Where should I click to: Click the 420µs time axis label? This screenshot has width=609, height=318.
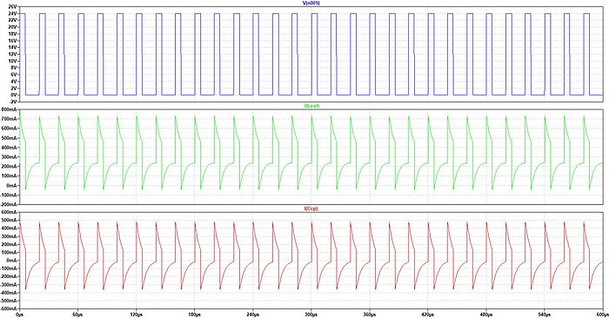coord(428,315)
